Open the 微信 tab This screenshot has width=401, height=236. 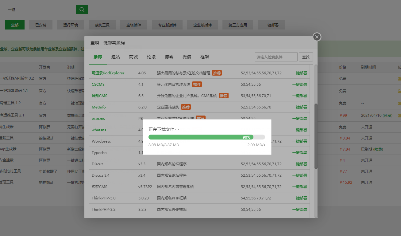point(187,57)
